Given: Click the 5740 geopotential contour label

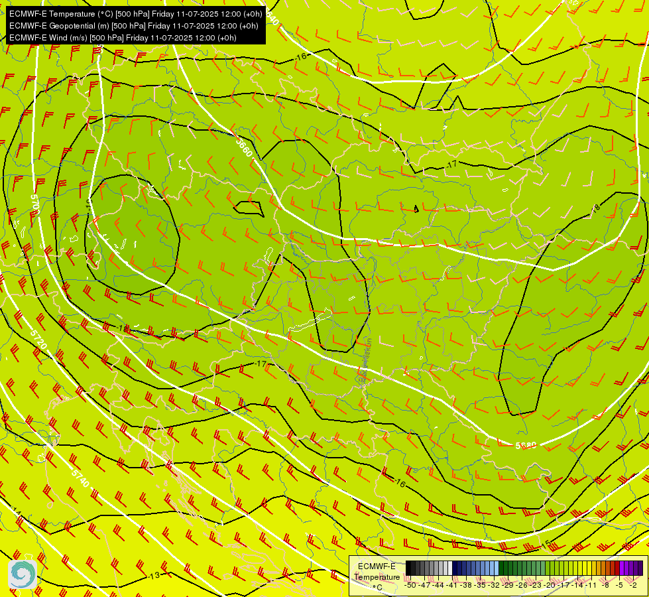Looking at the screenshot, I should (80, 478).
